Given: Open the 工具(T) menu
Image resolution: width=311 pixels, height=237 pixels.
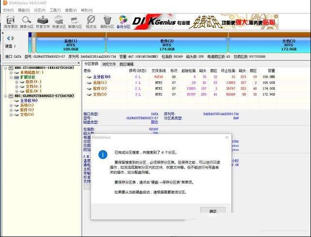Looking at the screenshot, I should pos(55,10).
